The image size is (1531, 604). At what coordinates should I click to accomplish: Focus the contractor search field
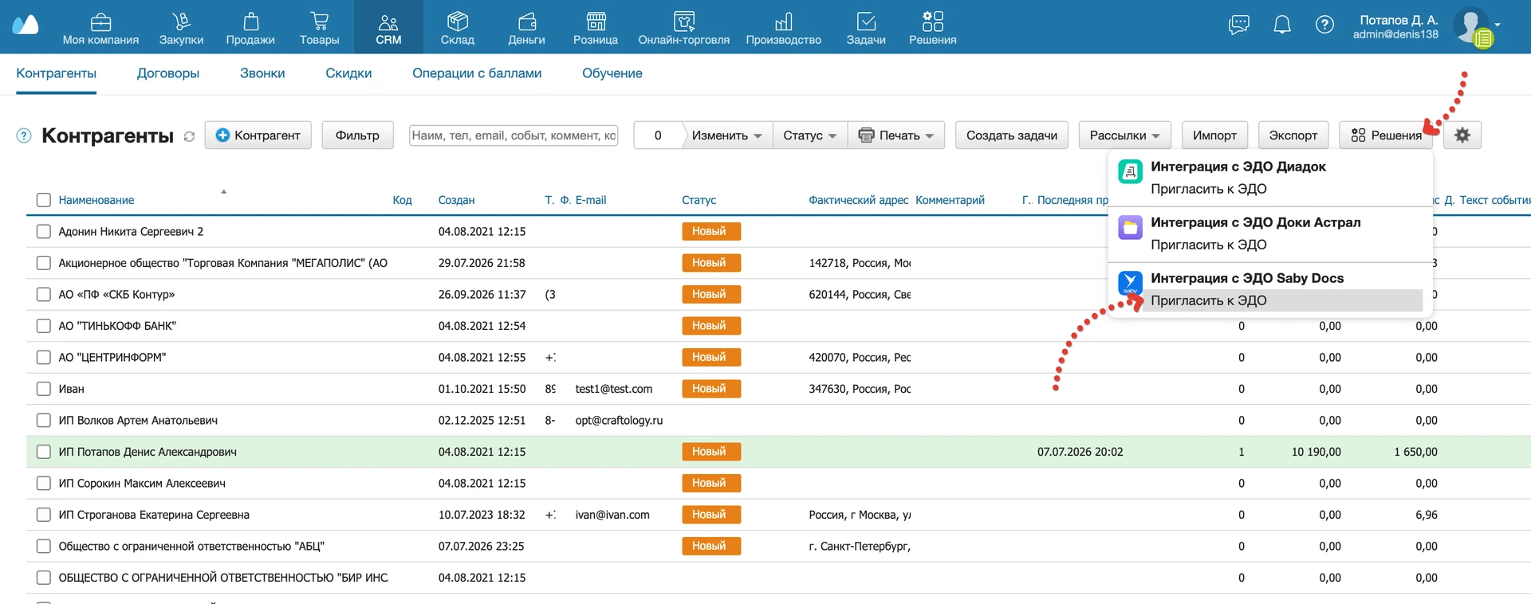click(x=514, y=135)
